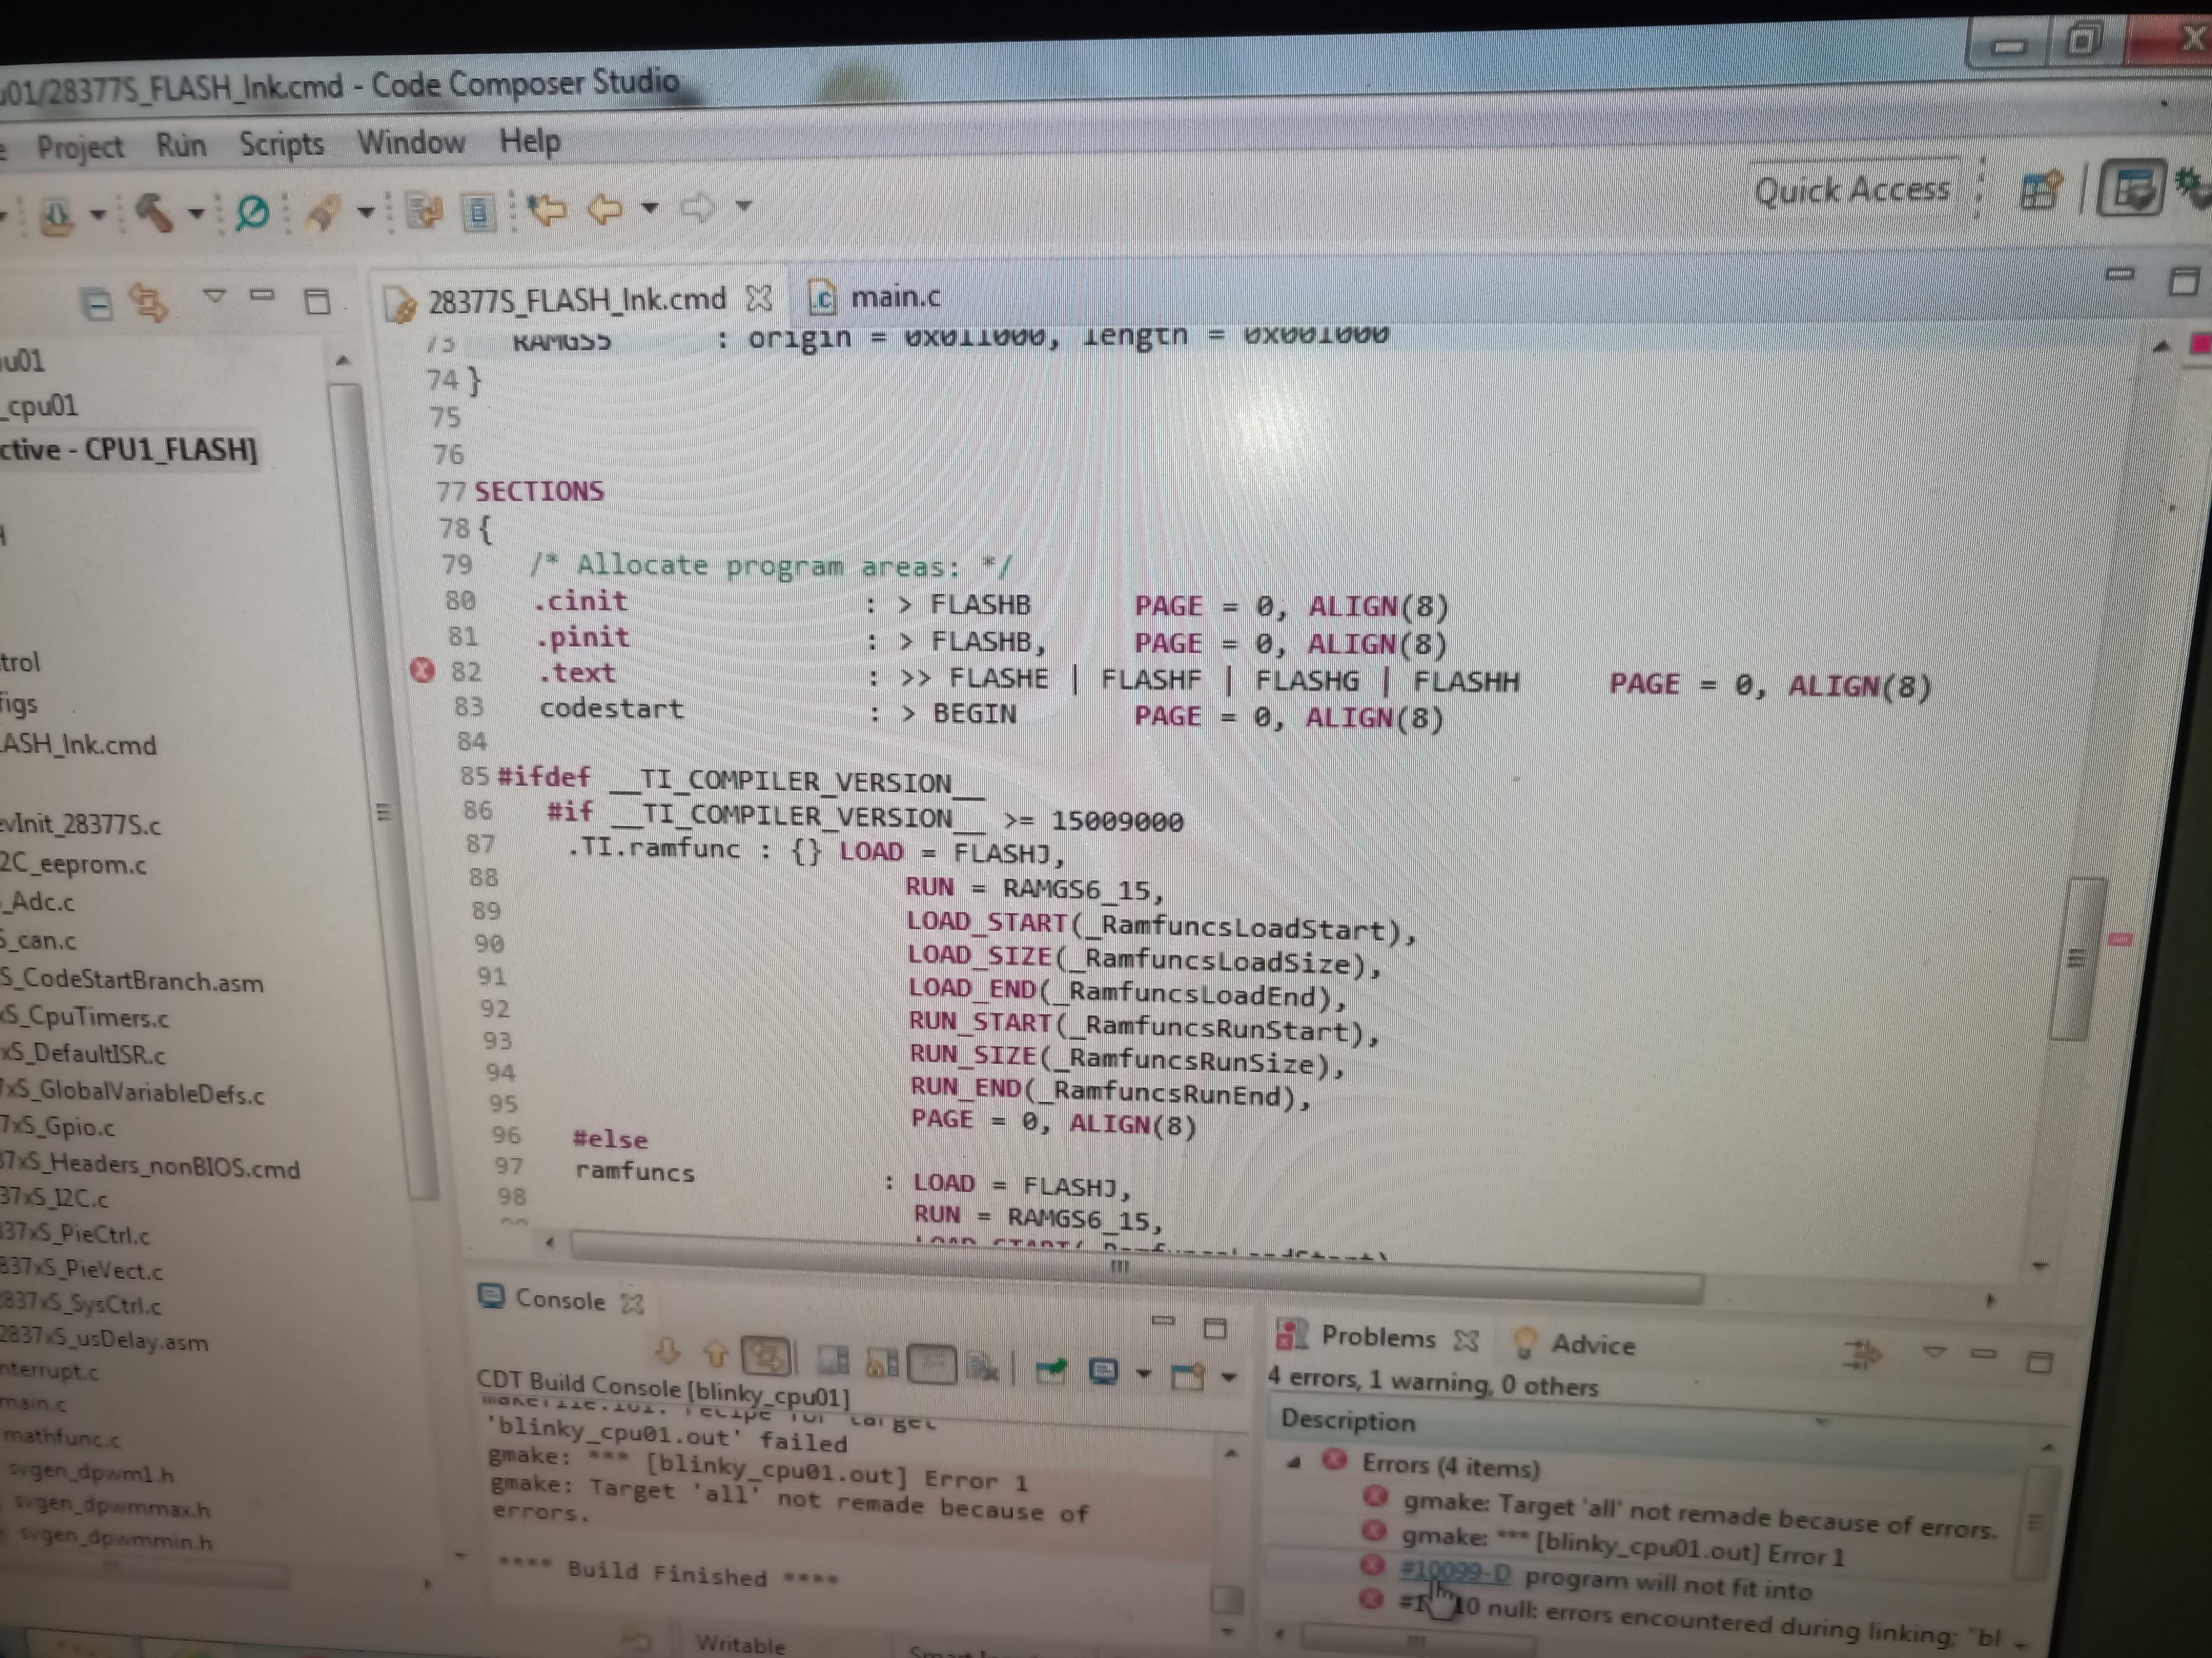
Task: Click the editor vertical scrollbar thumb
Action: [2075, 958]
